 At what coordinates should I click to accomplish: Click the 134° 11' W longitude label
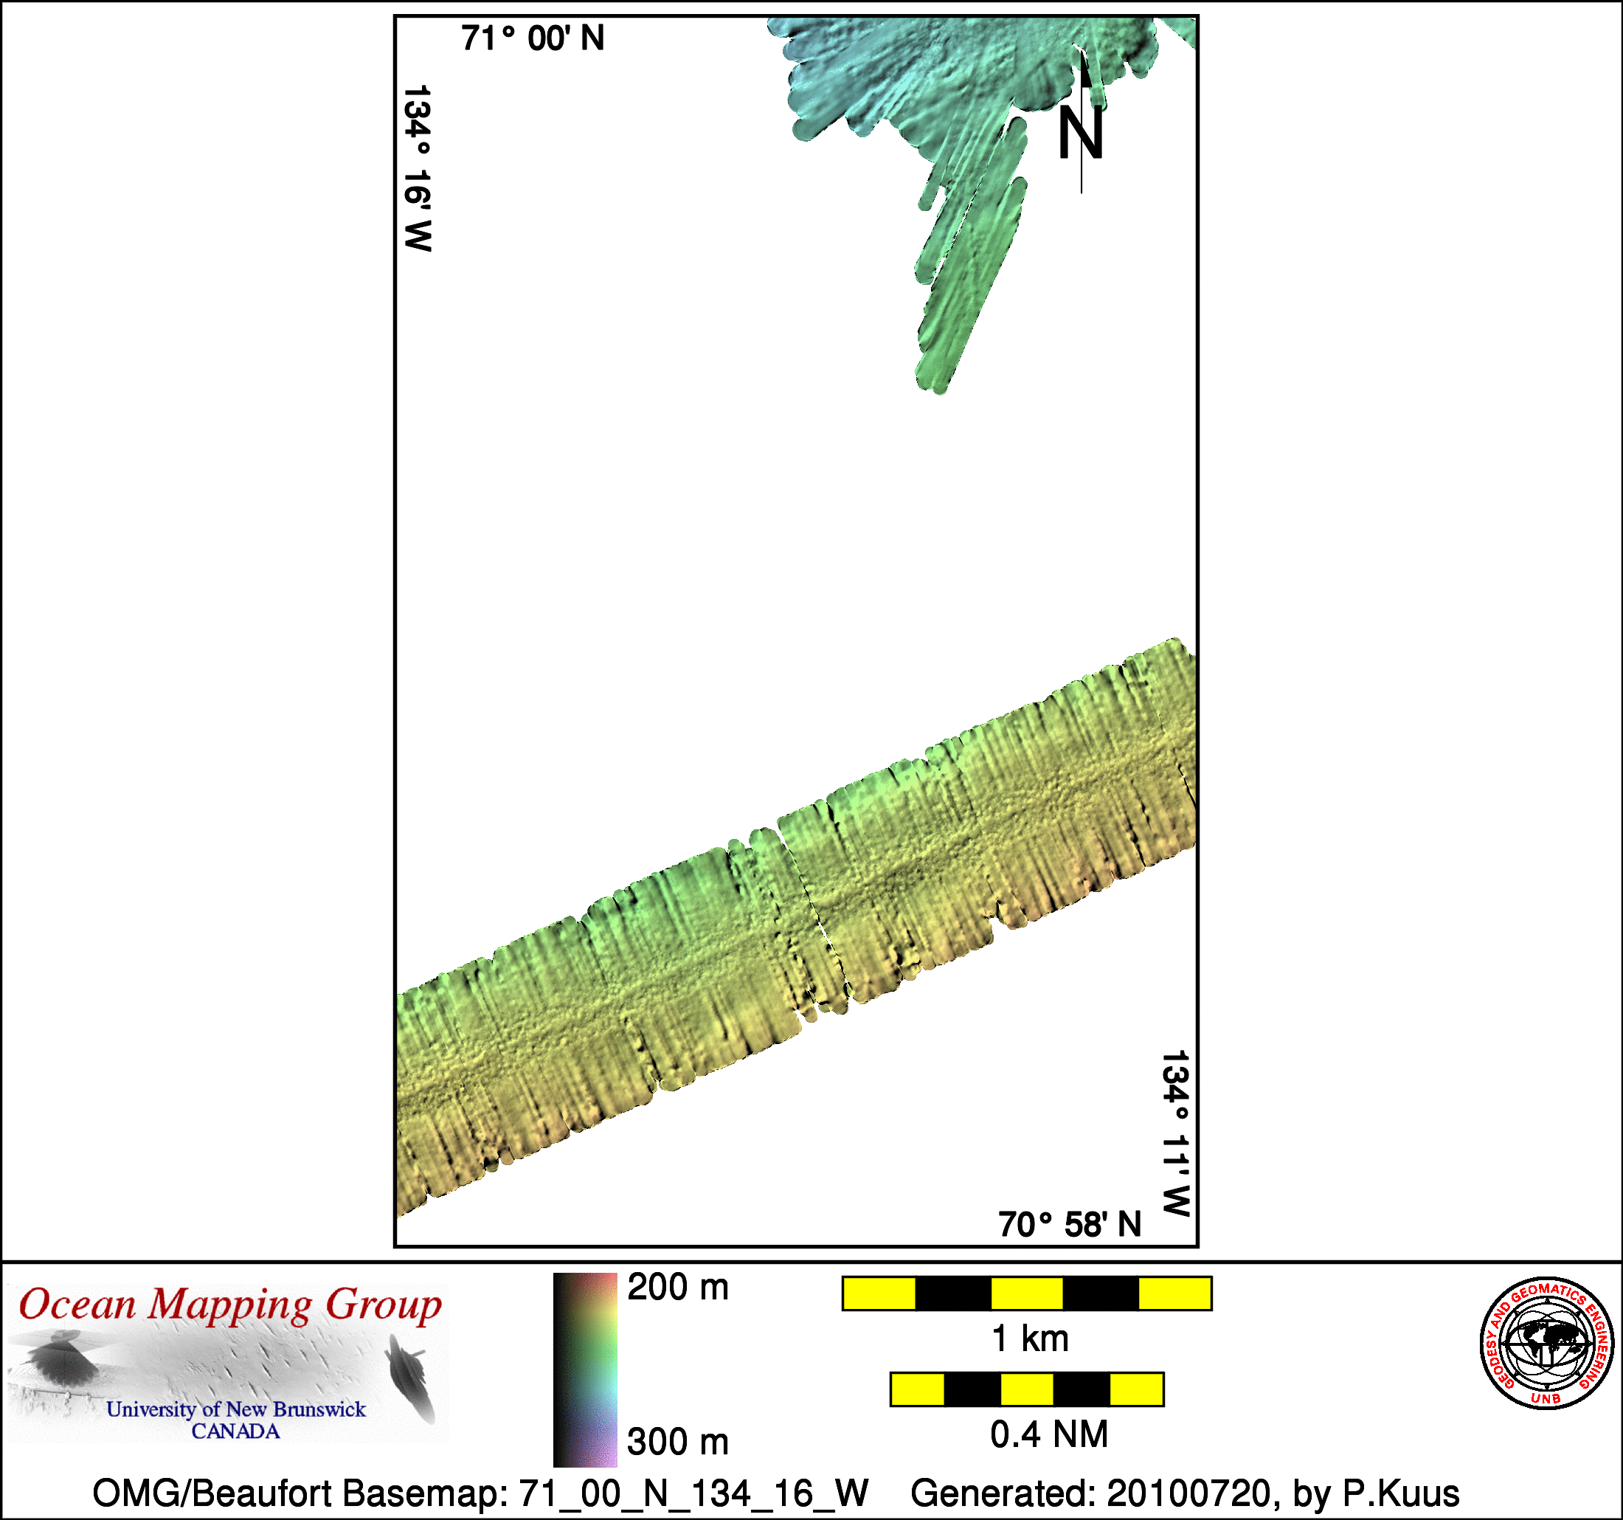[x=1174, y=1133]
